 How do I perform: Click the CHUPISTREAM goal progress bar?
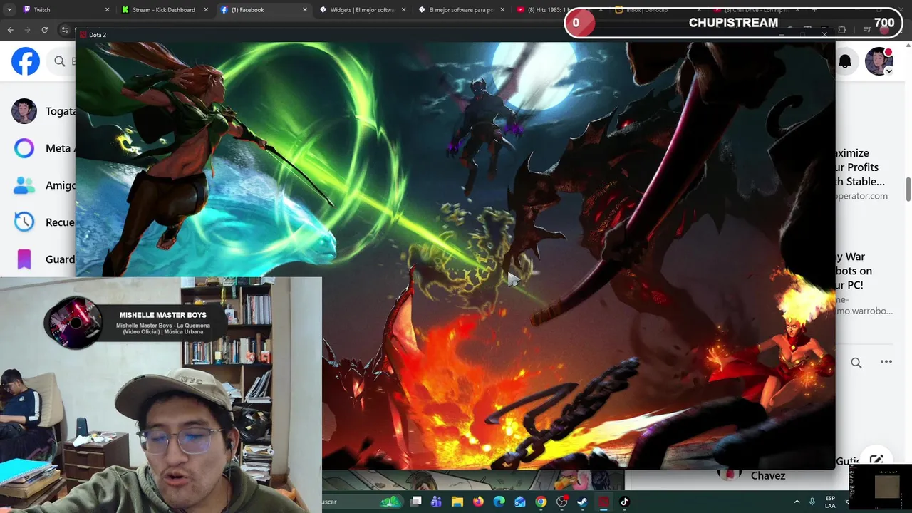point(734,23)
